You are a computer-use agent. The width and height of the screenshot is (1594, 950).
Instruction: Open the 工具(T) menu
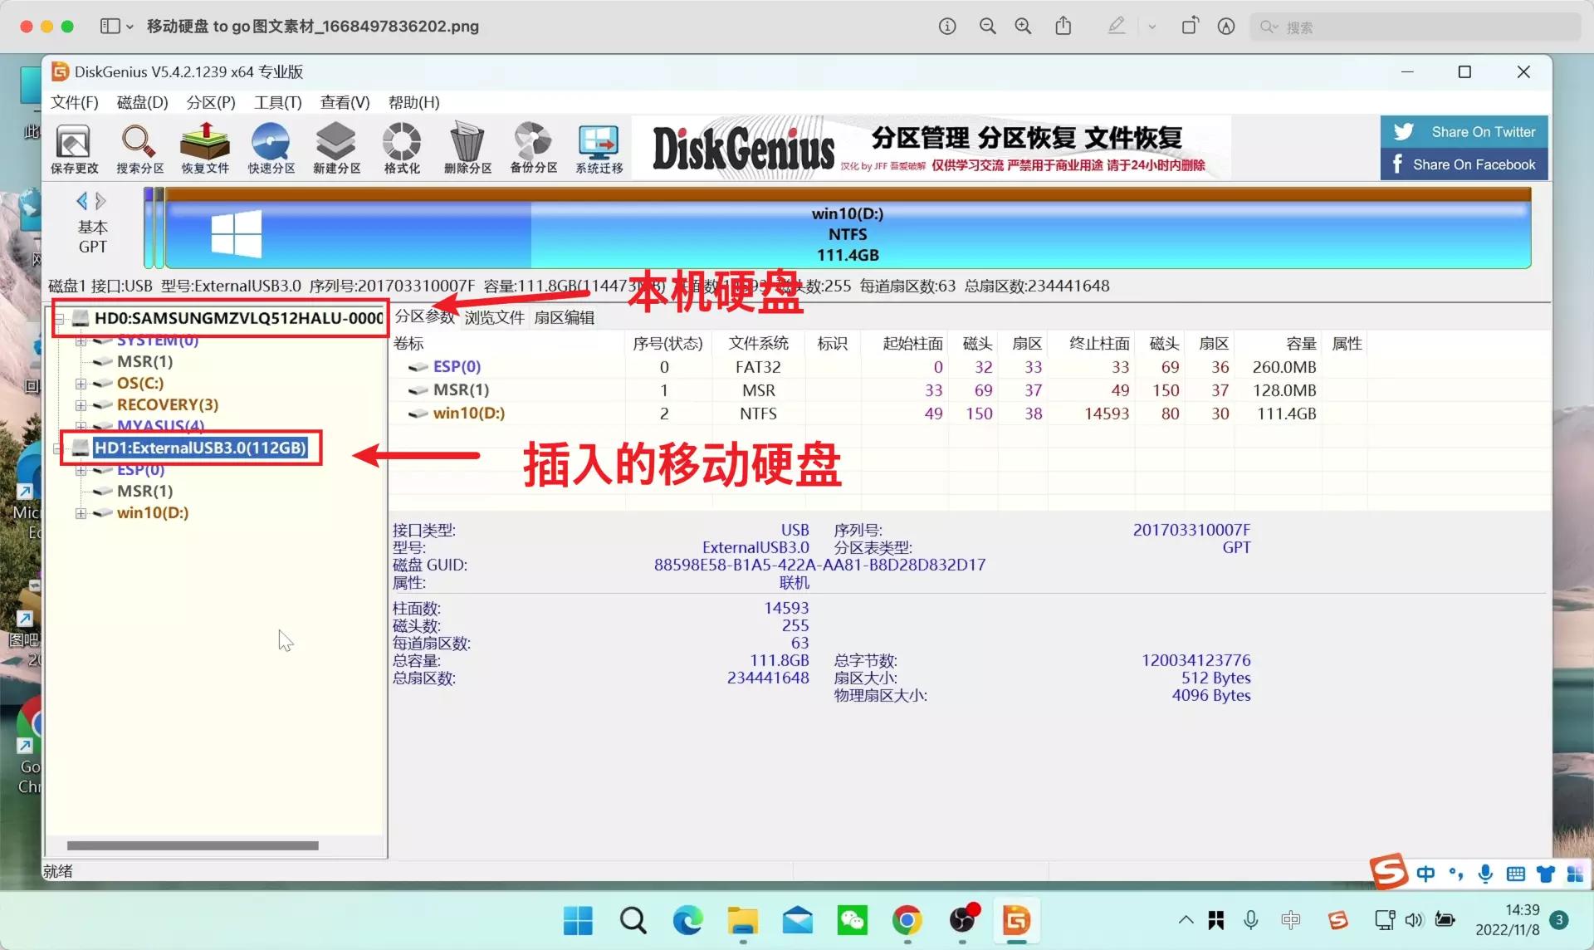[277, 102]
